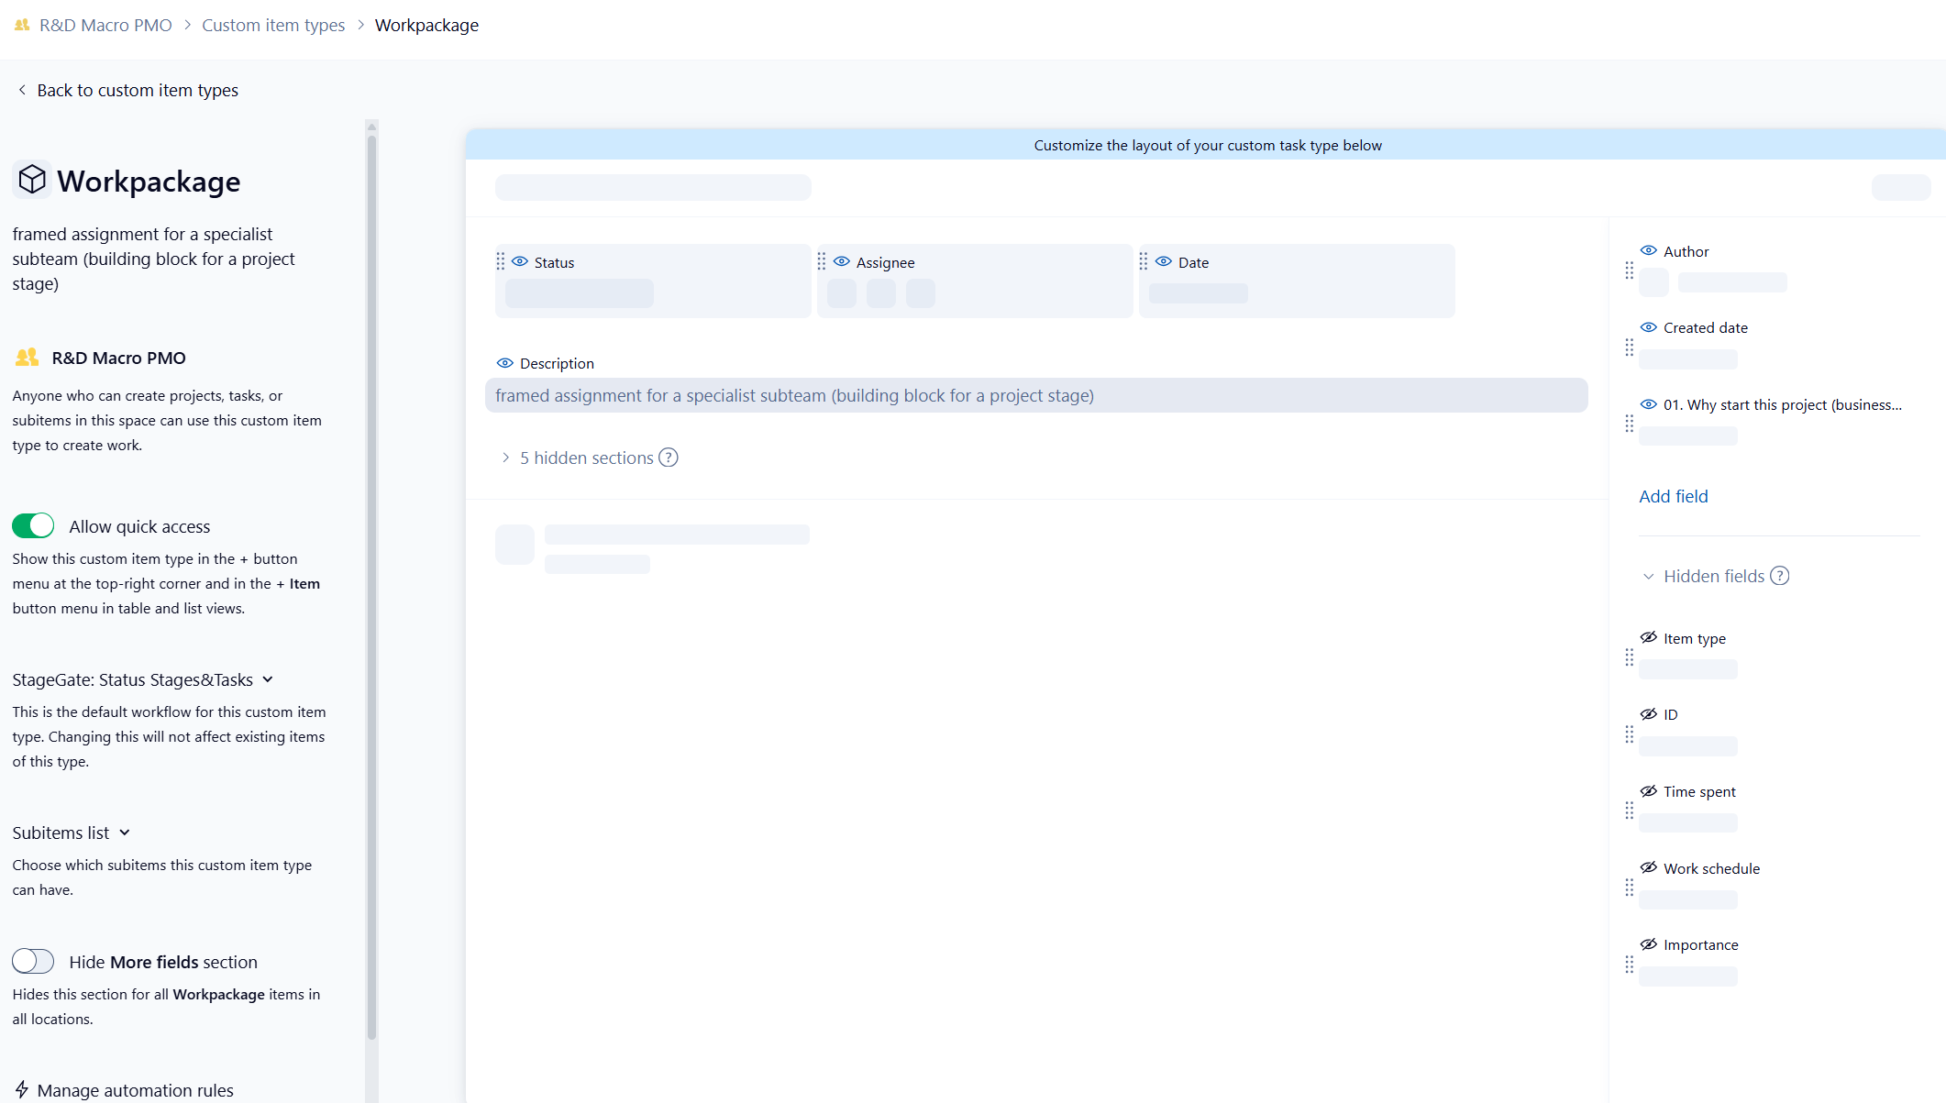Click the drag handle beside Author field
Image resolution: width=1946 pixels, height=1103 pixels.
1629,270
